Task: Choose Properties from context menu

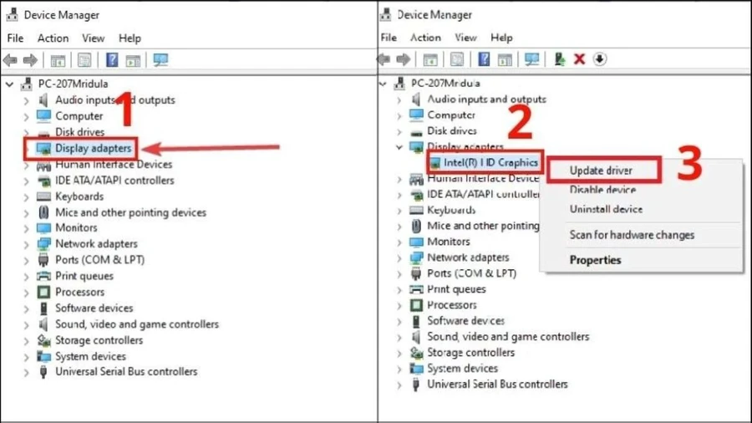Action: (x=595, y=260)
